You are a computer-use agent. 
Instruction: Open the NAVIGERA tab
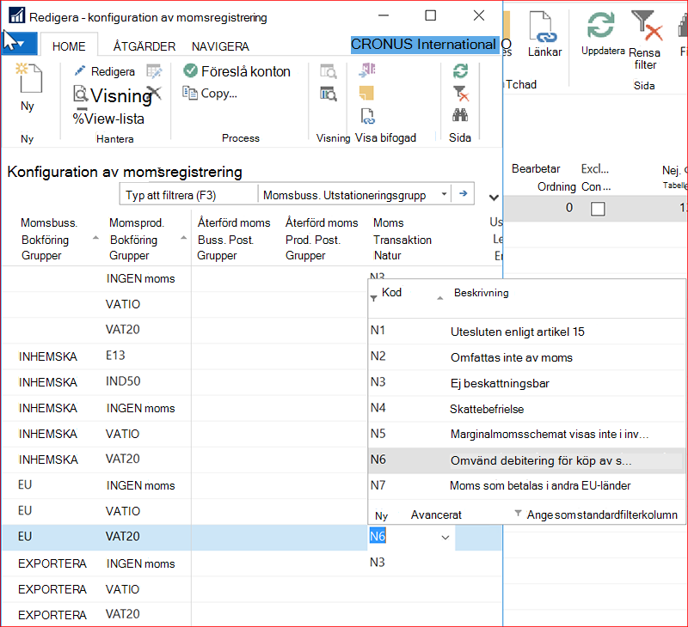[x=220, y=46]
